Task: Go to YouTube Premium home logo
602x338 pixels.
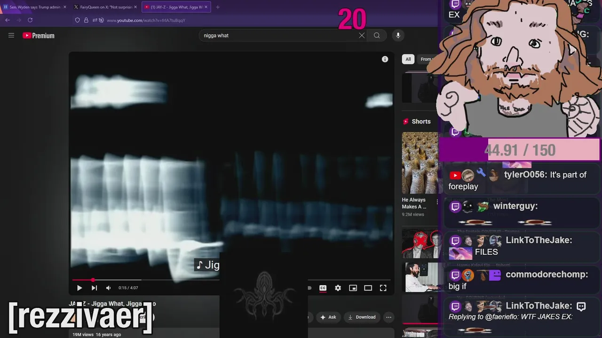Action: 39,36
